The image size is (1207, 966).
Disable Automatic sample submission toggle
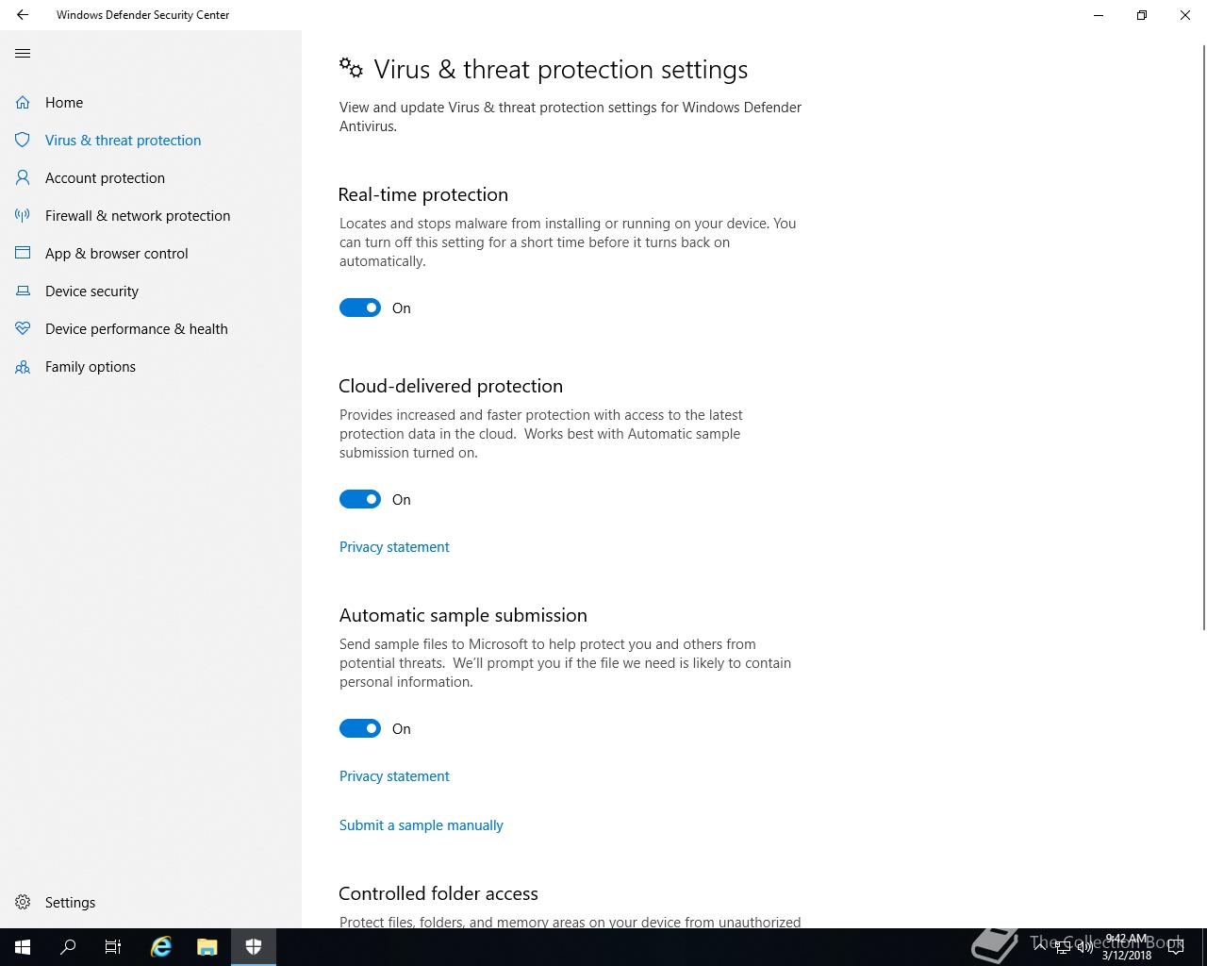360,728
